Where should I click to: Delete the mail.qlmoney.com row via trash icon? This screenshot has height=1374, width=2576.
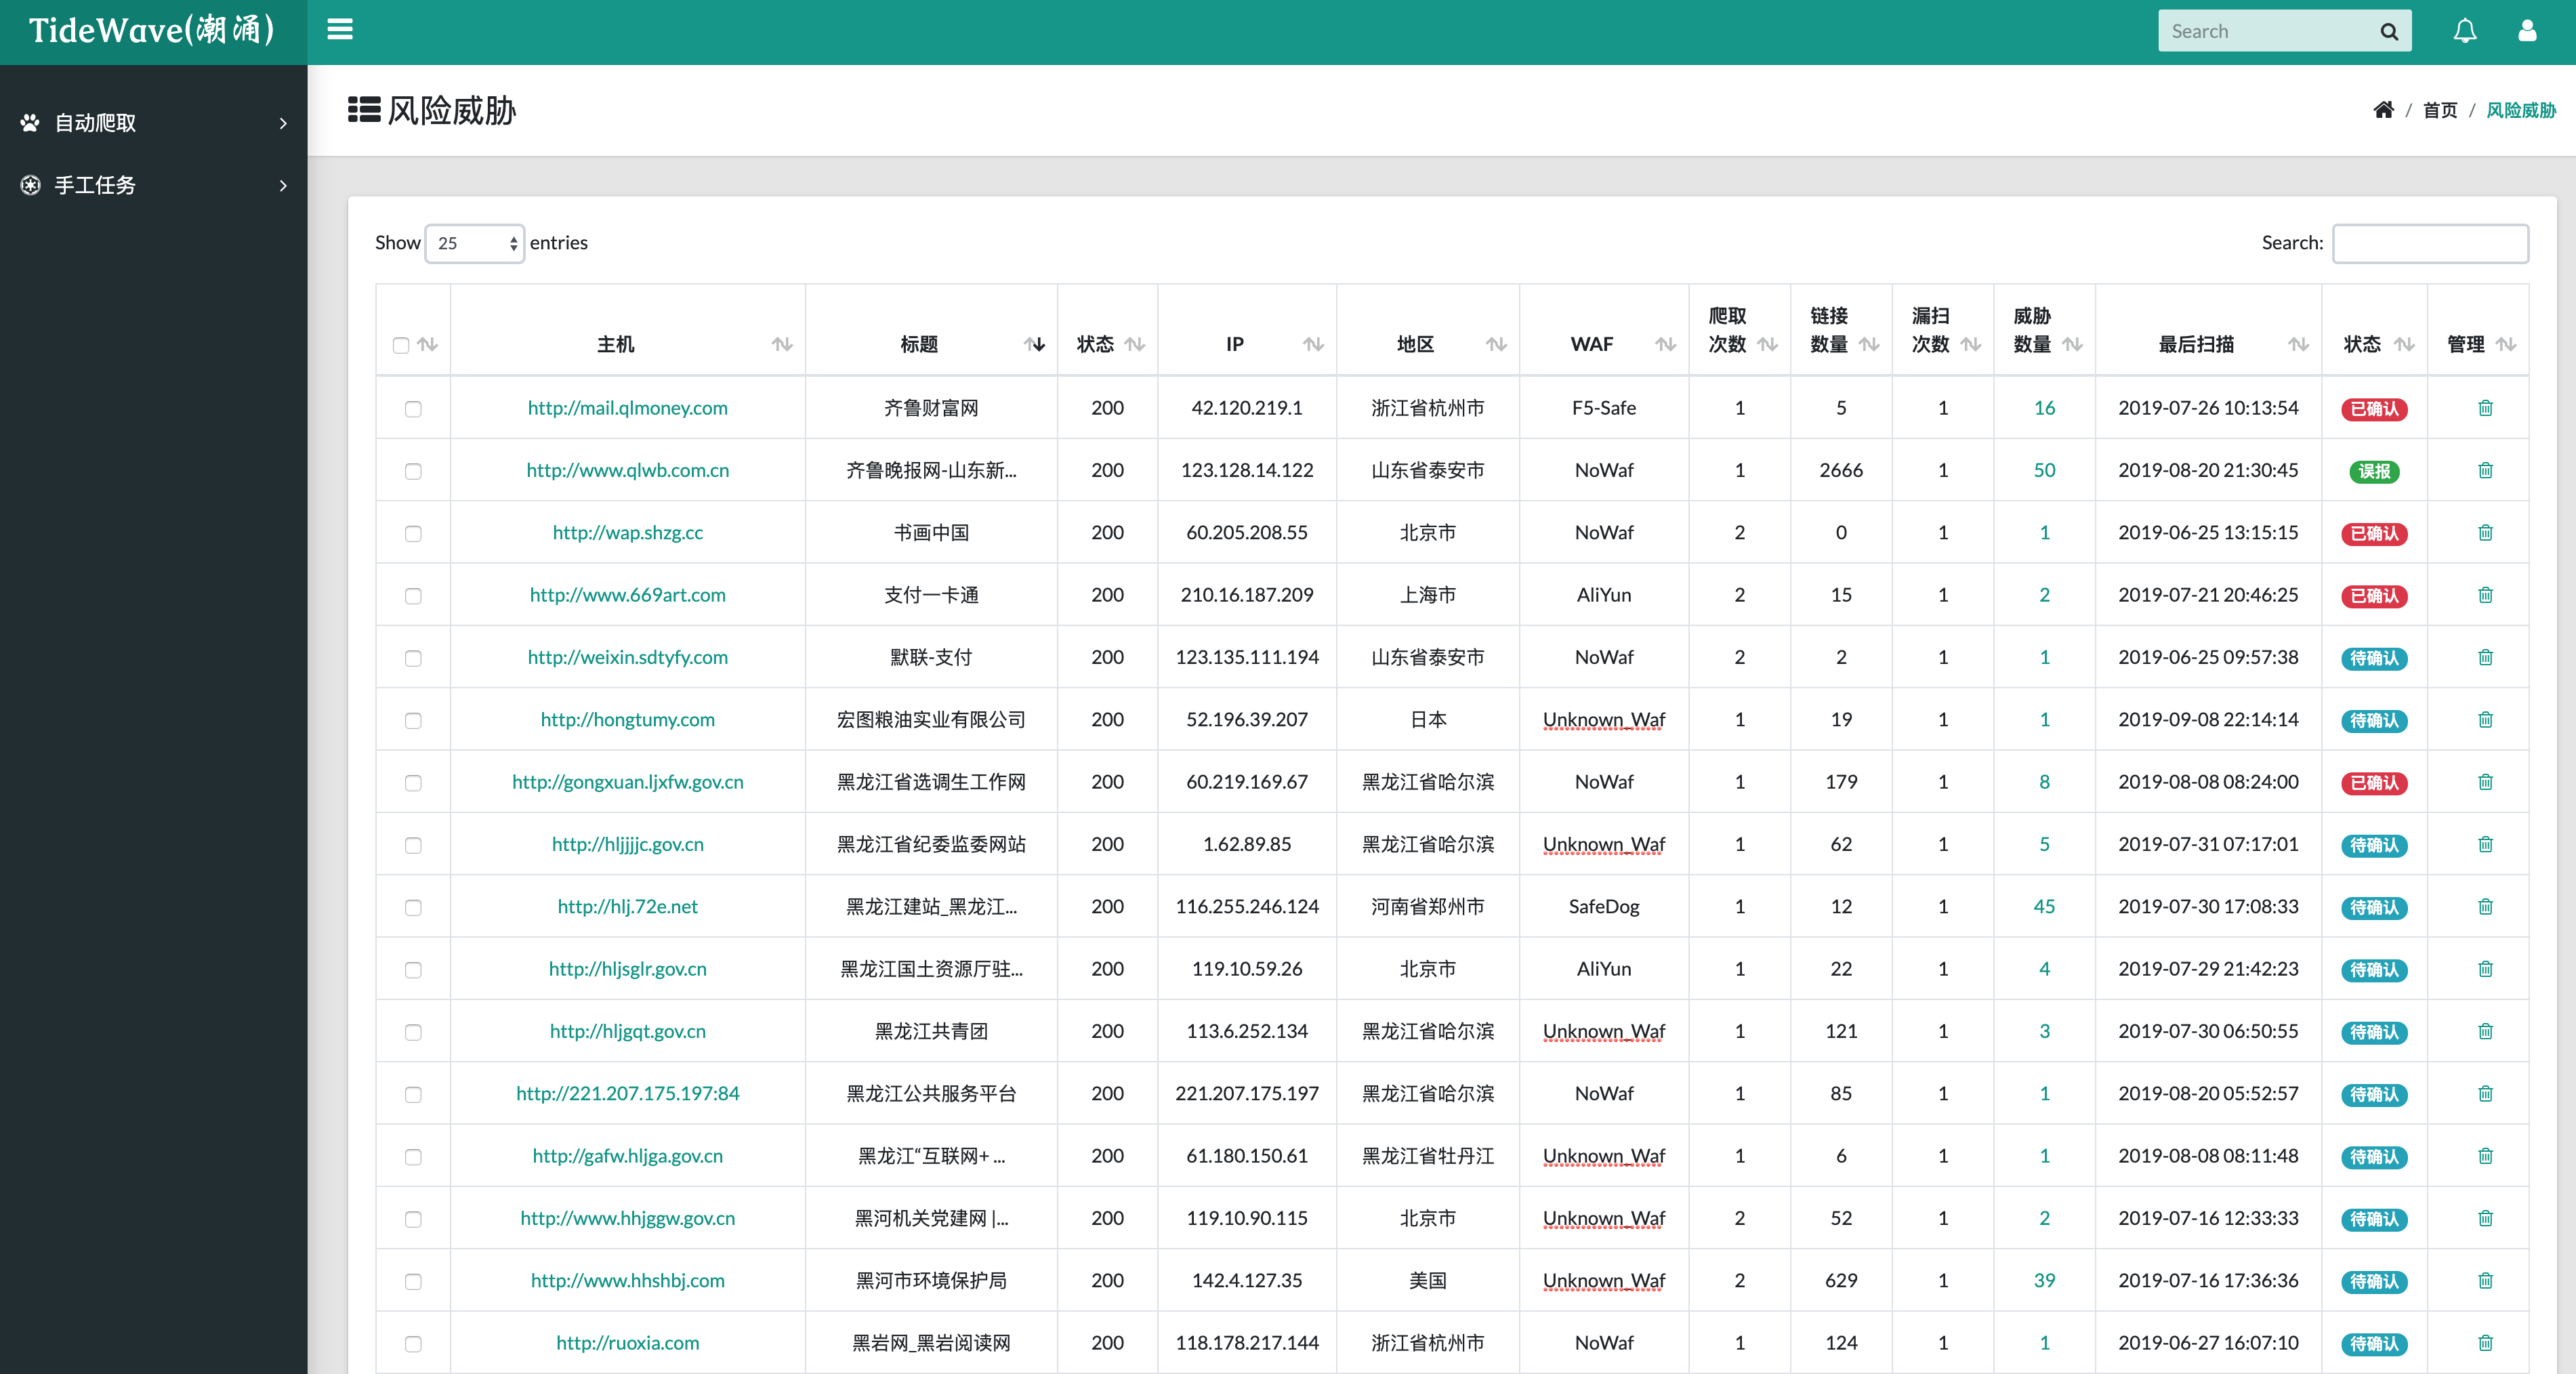click(2485, 408)
